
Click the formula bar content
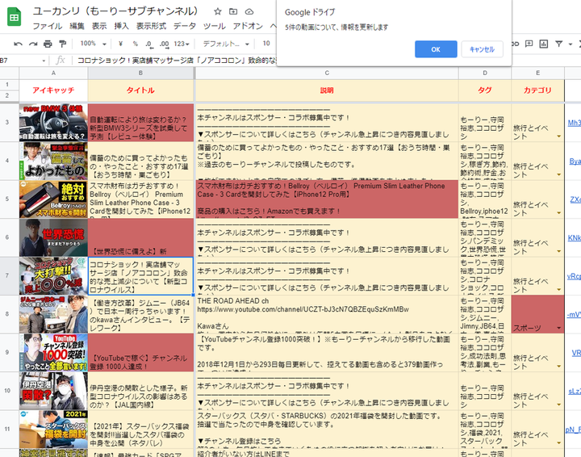(177, 61)
